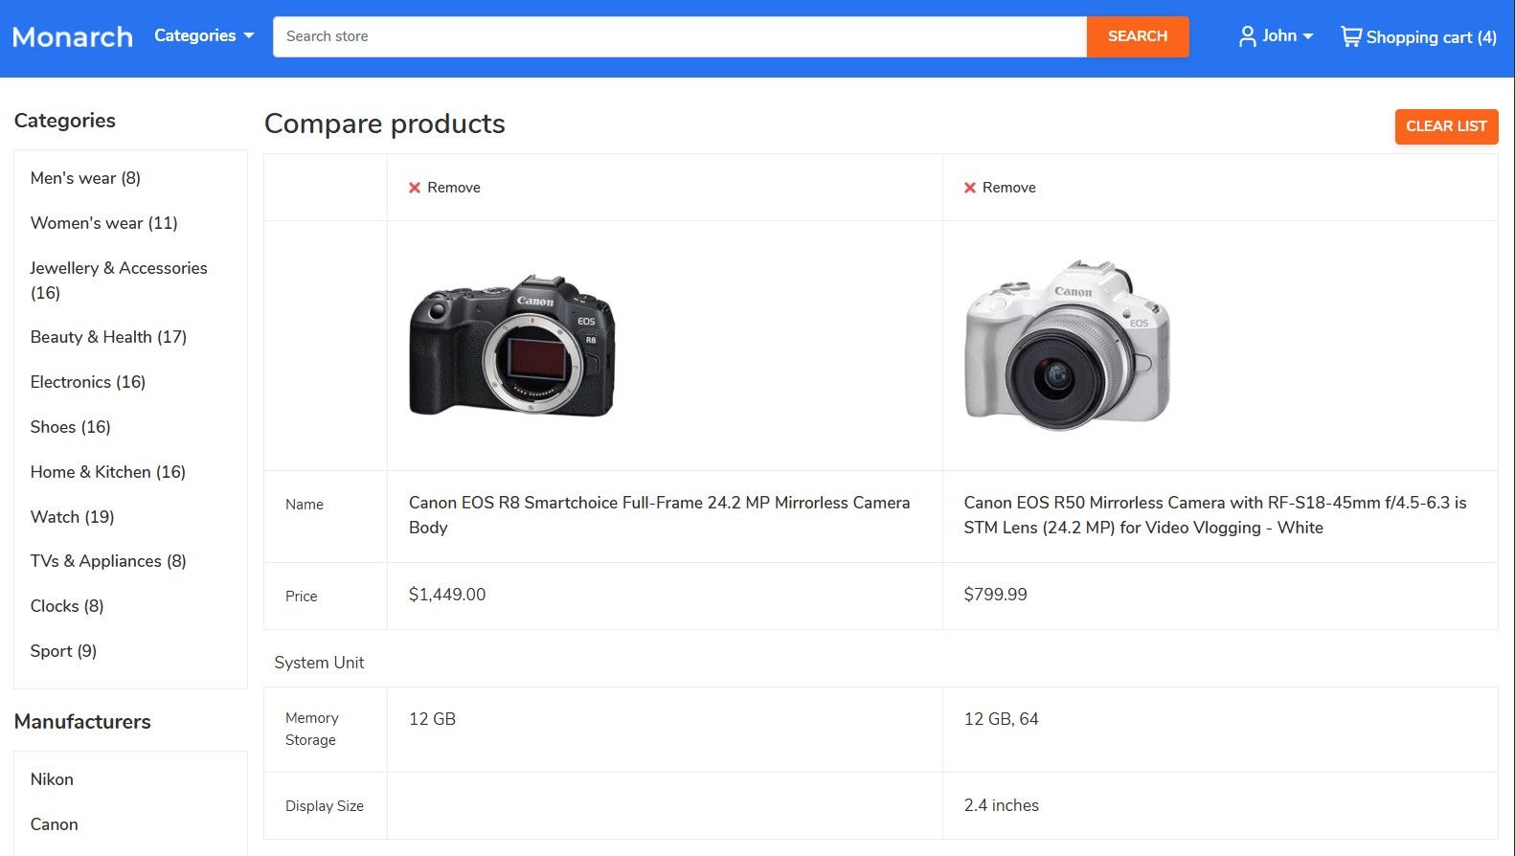Select Women's wear (11) category

tap(103, 223)
